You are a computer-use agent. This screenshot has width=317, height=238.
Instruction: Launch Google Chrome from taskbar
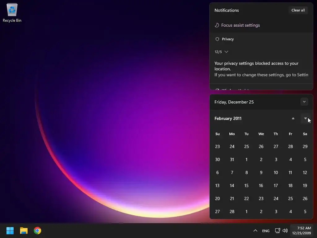tap(37, 231)
